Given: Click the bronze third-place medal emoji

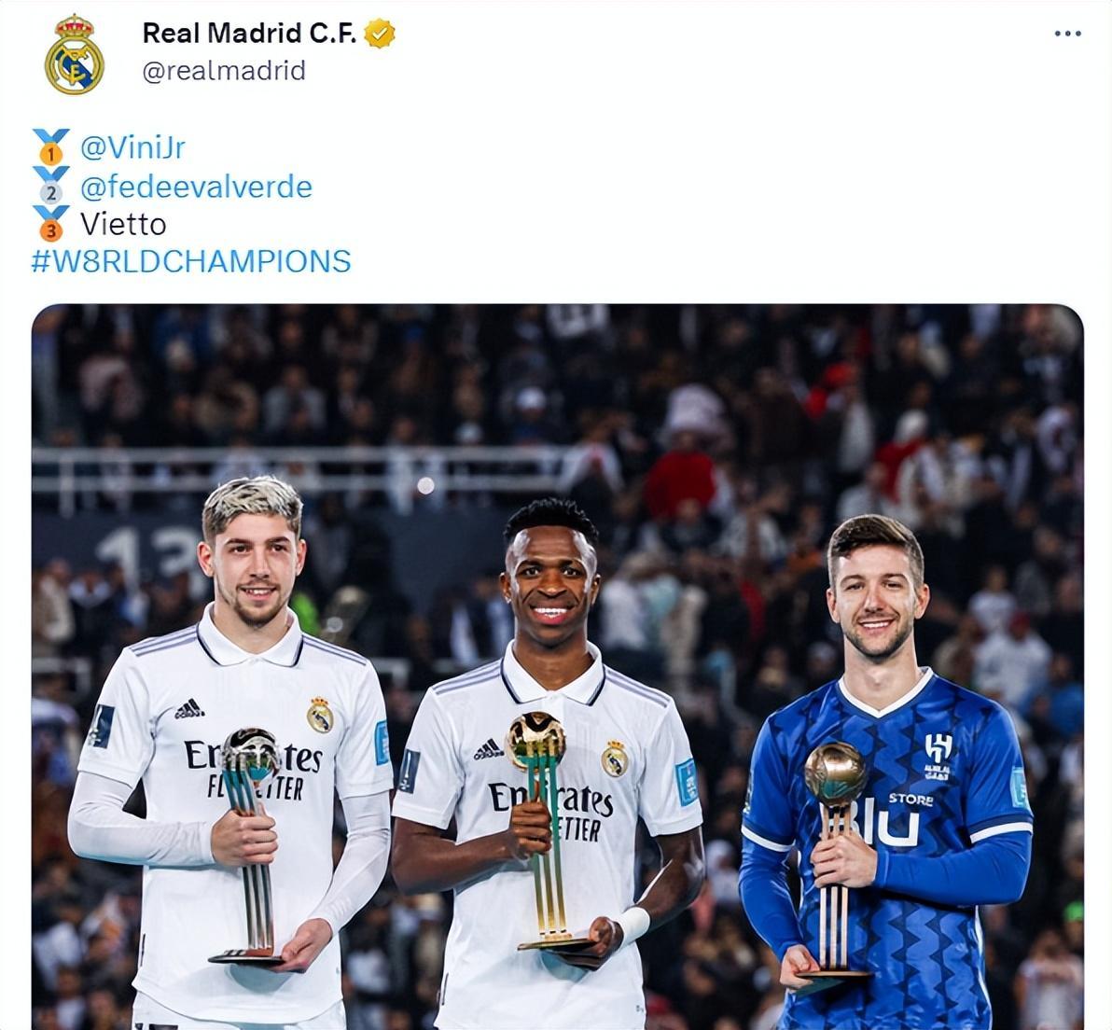Looking at the screenshot, I should pyautogui.click(x=50, y=224).
